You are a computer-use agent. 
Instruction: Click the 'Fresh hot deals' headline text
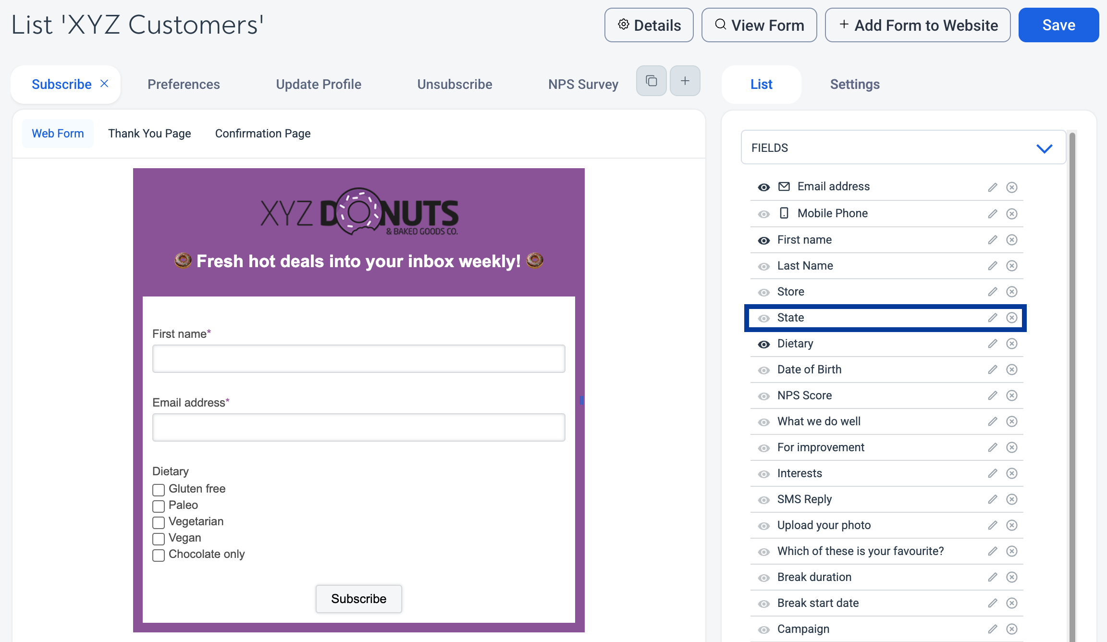click(x=359, y=261)
